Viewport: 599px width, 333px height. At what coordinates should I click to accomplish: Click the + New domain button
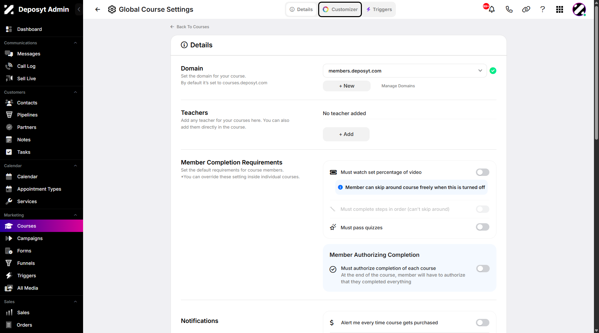click(347, 86)
